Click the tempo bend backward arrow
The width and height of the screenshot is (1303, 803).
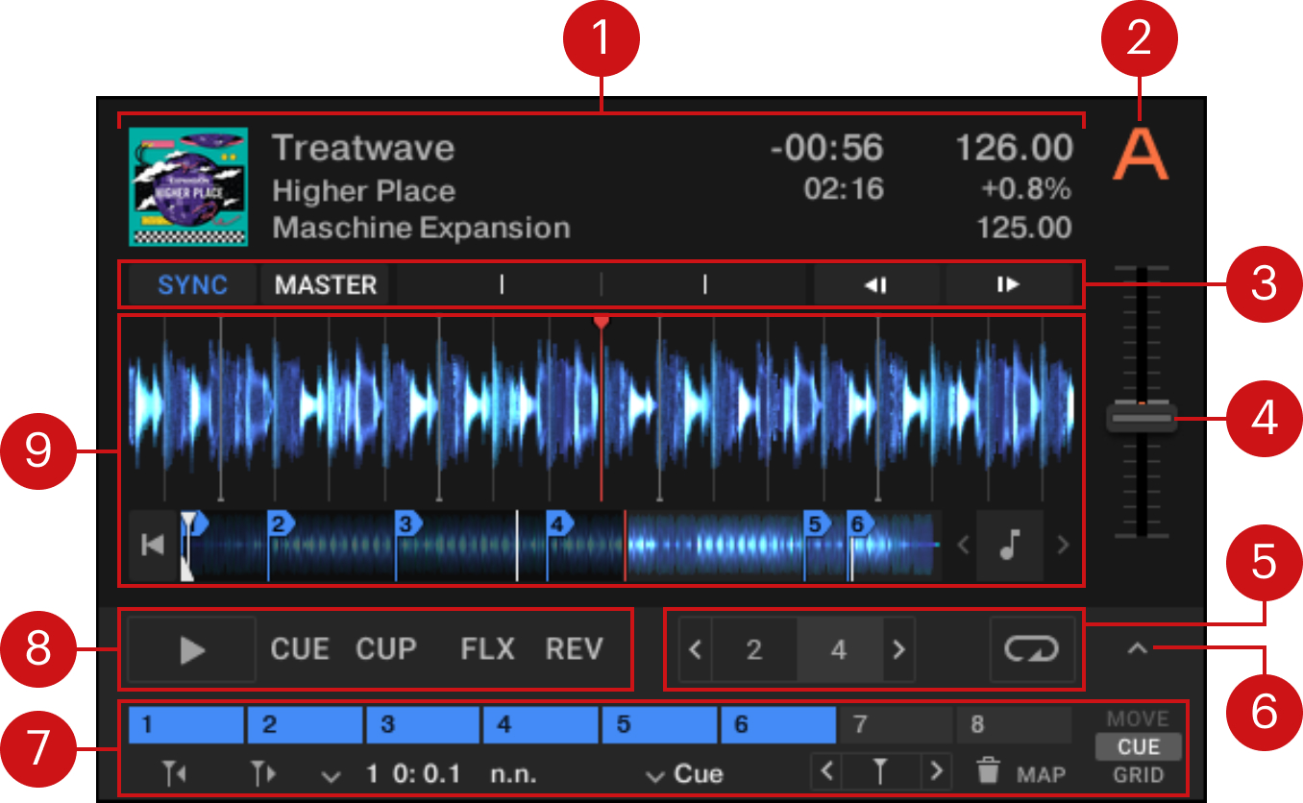point(875,285)
